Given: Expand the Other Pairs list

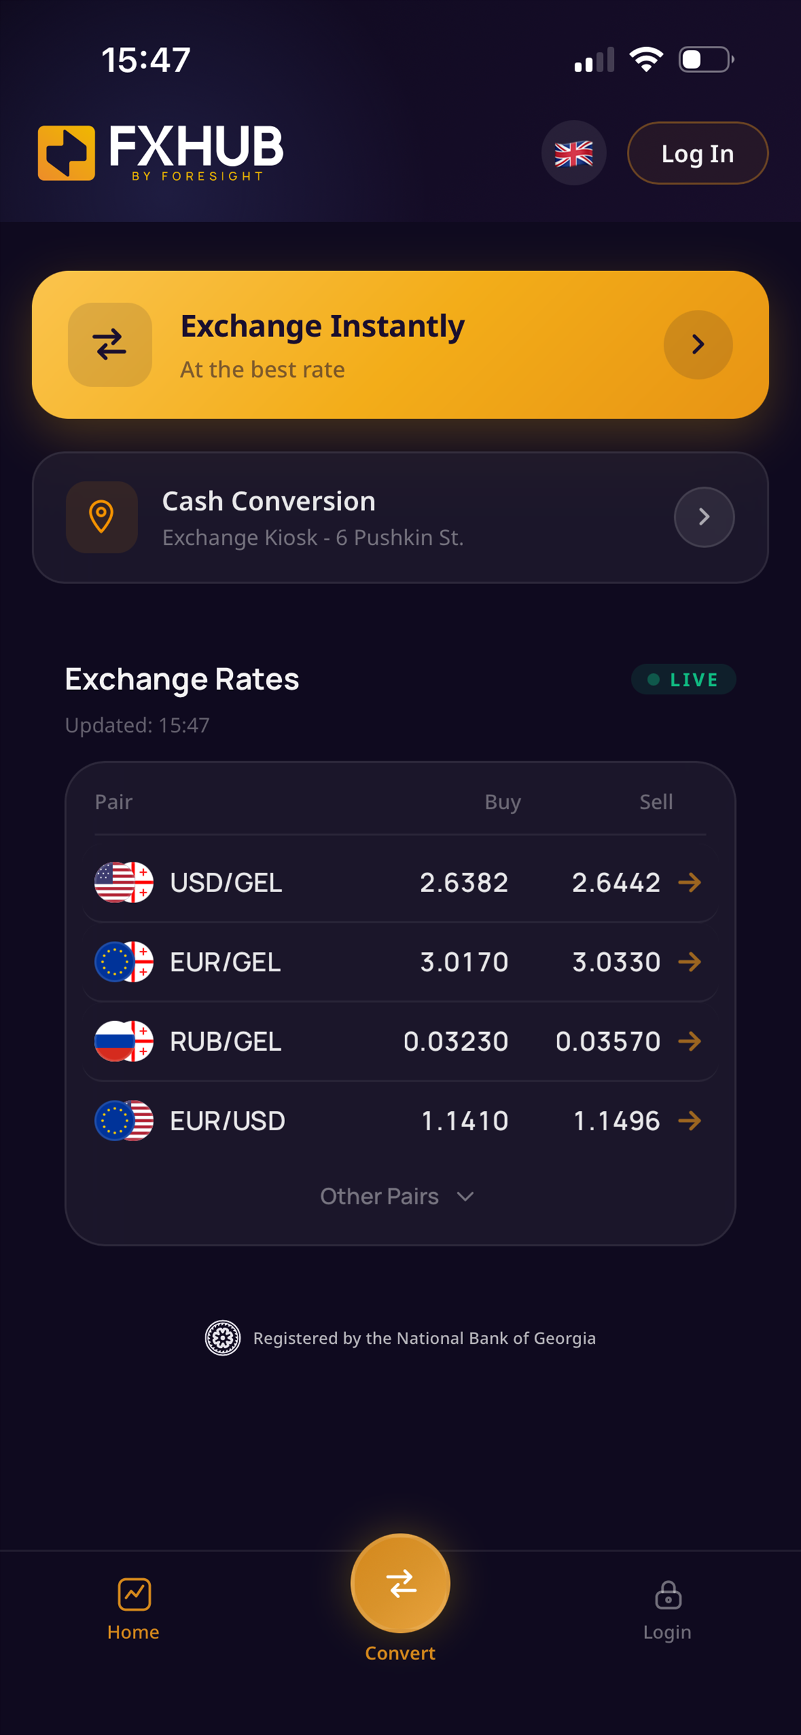Looking at the screenshot, I should 397,1196.
